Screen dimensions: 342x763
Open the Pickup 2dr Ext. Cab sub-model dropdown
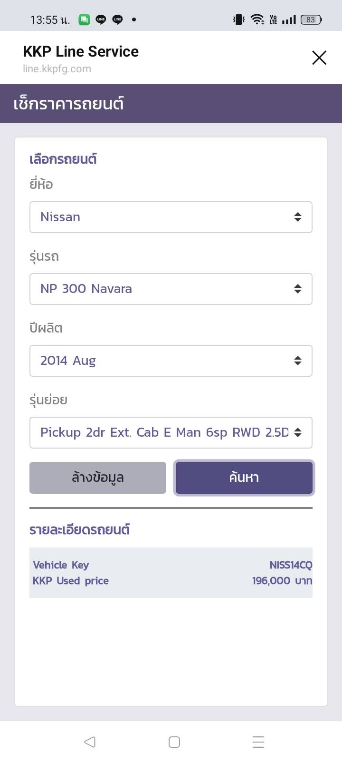(x=171, y=433)
